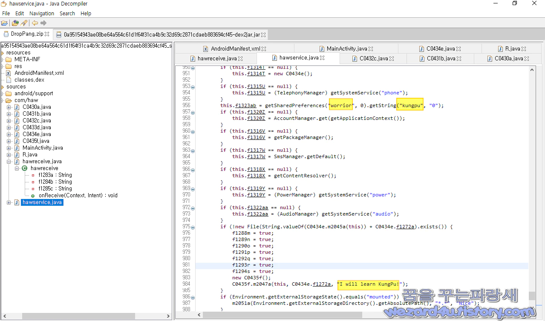
Task: Select classes.dex in the tree
Action: click(29, 80)
